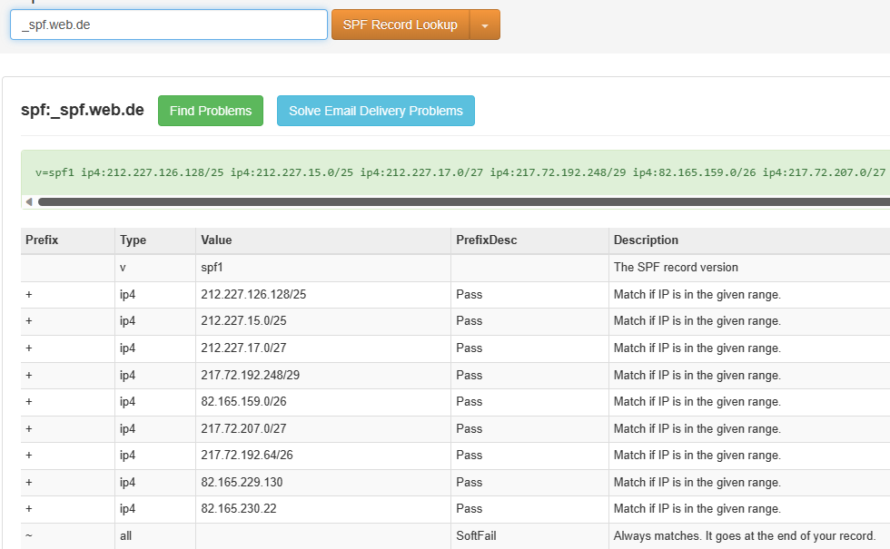Click Pass in the 82.165.230.22 row
Viewport: 890px width, 549px height.
pyautogui.click(x=470, y=509)
